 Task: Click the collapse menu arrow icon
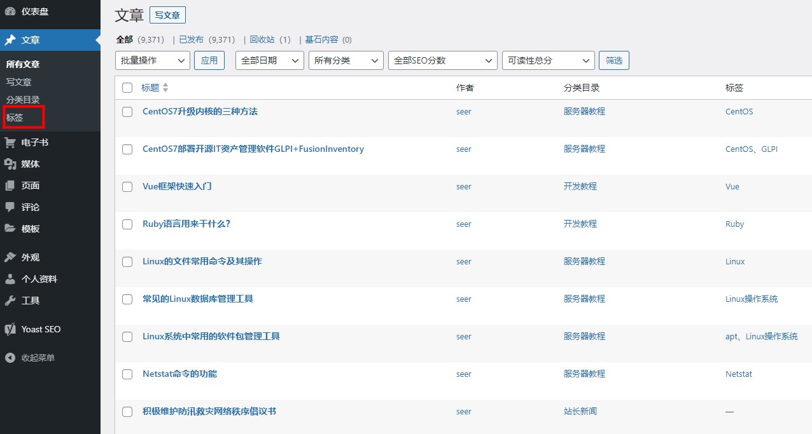pos(10,358)
